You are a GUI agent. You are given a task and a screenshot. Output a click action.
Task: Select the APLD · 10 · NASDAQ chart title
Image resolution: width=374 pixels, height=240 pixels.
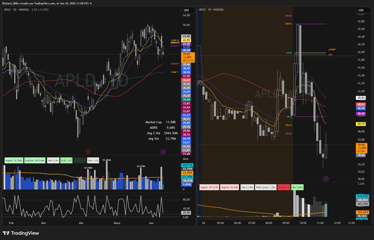pos(211,10)
